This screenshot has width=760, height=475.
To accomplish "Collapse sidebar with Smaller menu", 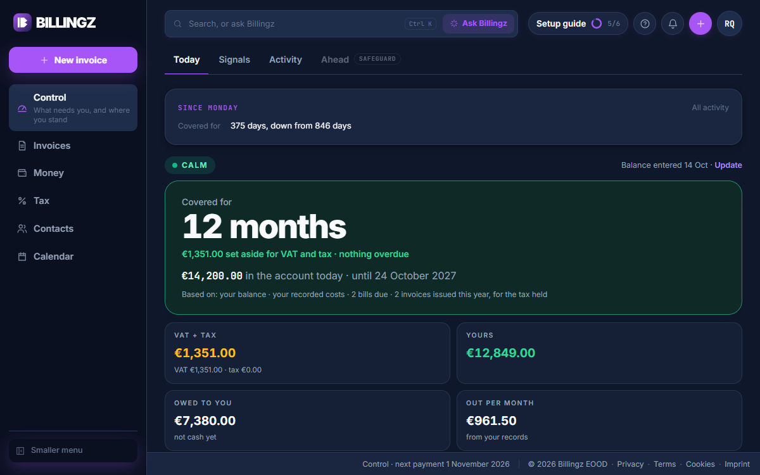I will (73, 450).
